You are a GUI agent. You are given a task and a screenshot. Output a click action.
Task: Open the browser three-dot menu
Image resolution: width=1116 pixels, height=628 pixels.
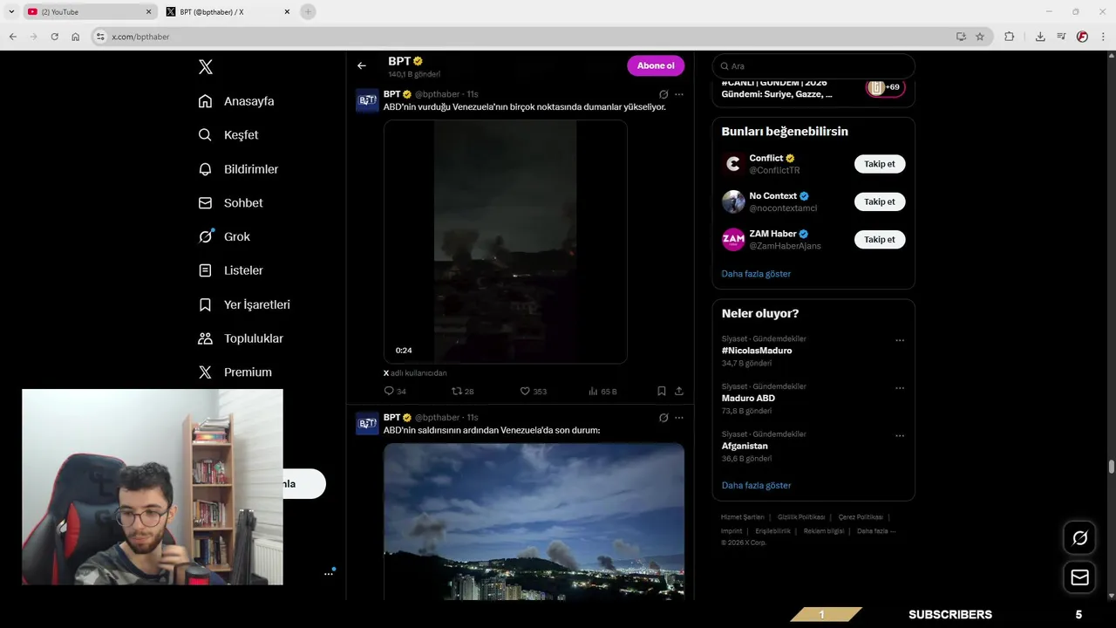[x=1103, y=37]
